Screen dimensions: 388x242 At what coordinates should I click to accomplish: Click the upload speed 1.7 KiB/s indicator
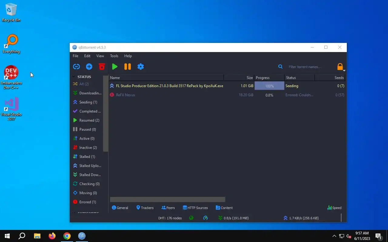tap(301, 218)
